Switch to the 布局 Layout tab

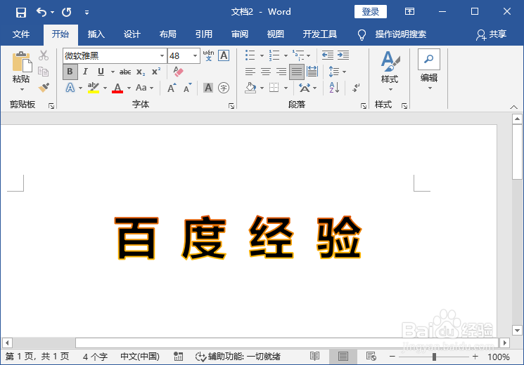coord(168,34)
